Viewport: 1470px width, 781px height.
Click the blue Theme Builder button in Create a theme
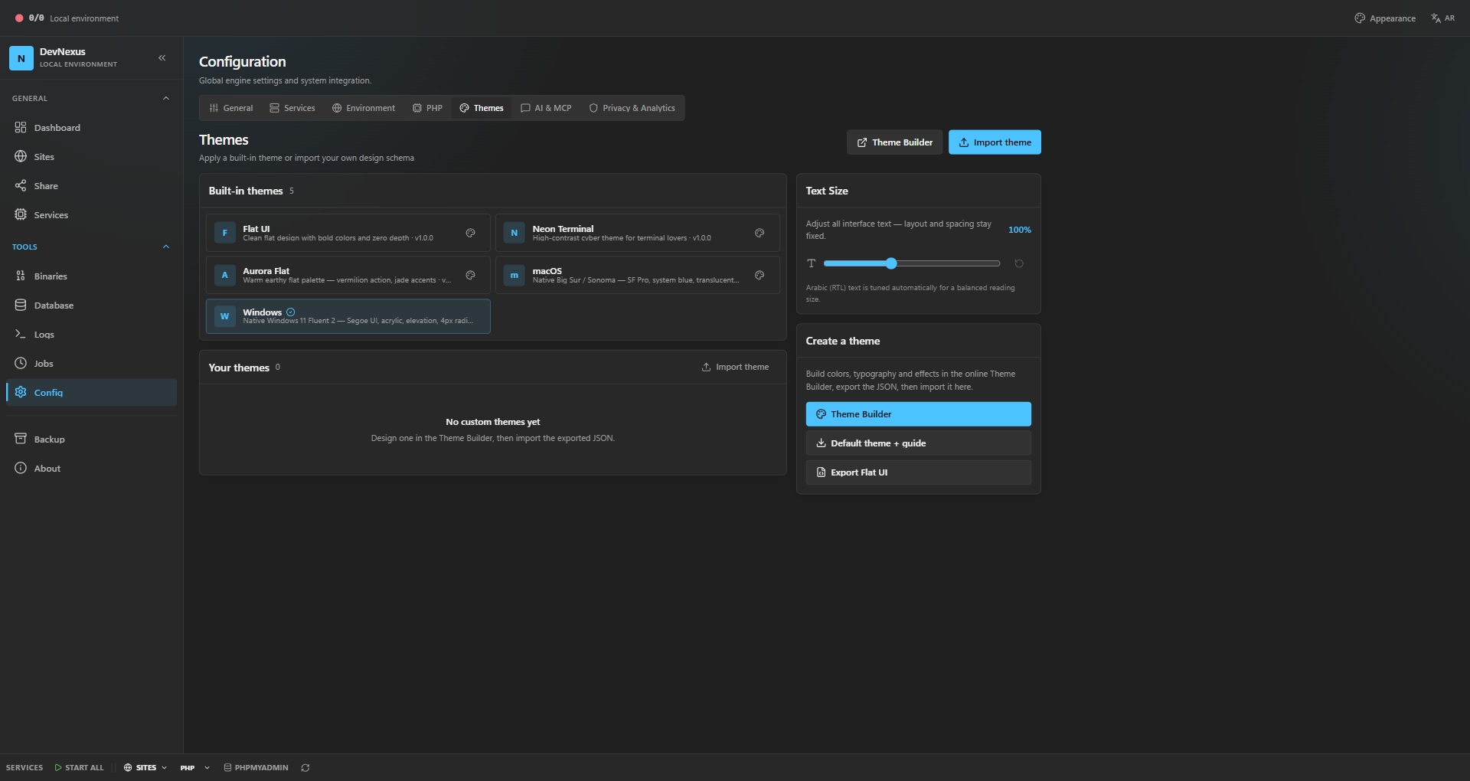pyautogui.click(x=918, y=414)
